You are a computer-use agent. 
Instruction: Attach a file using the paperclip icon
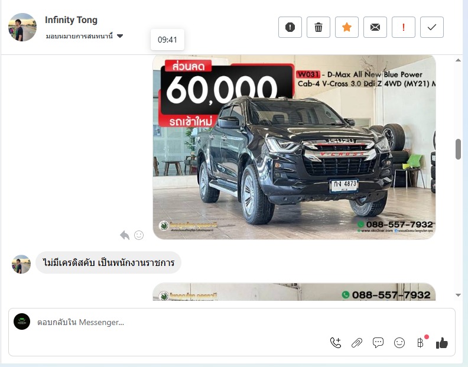pyautogui.click(x=357, y=343)
